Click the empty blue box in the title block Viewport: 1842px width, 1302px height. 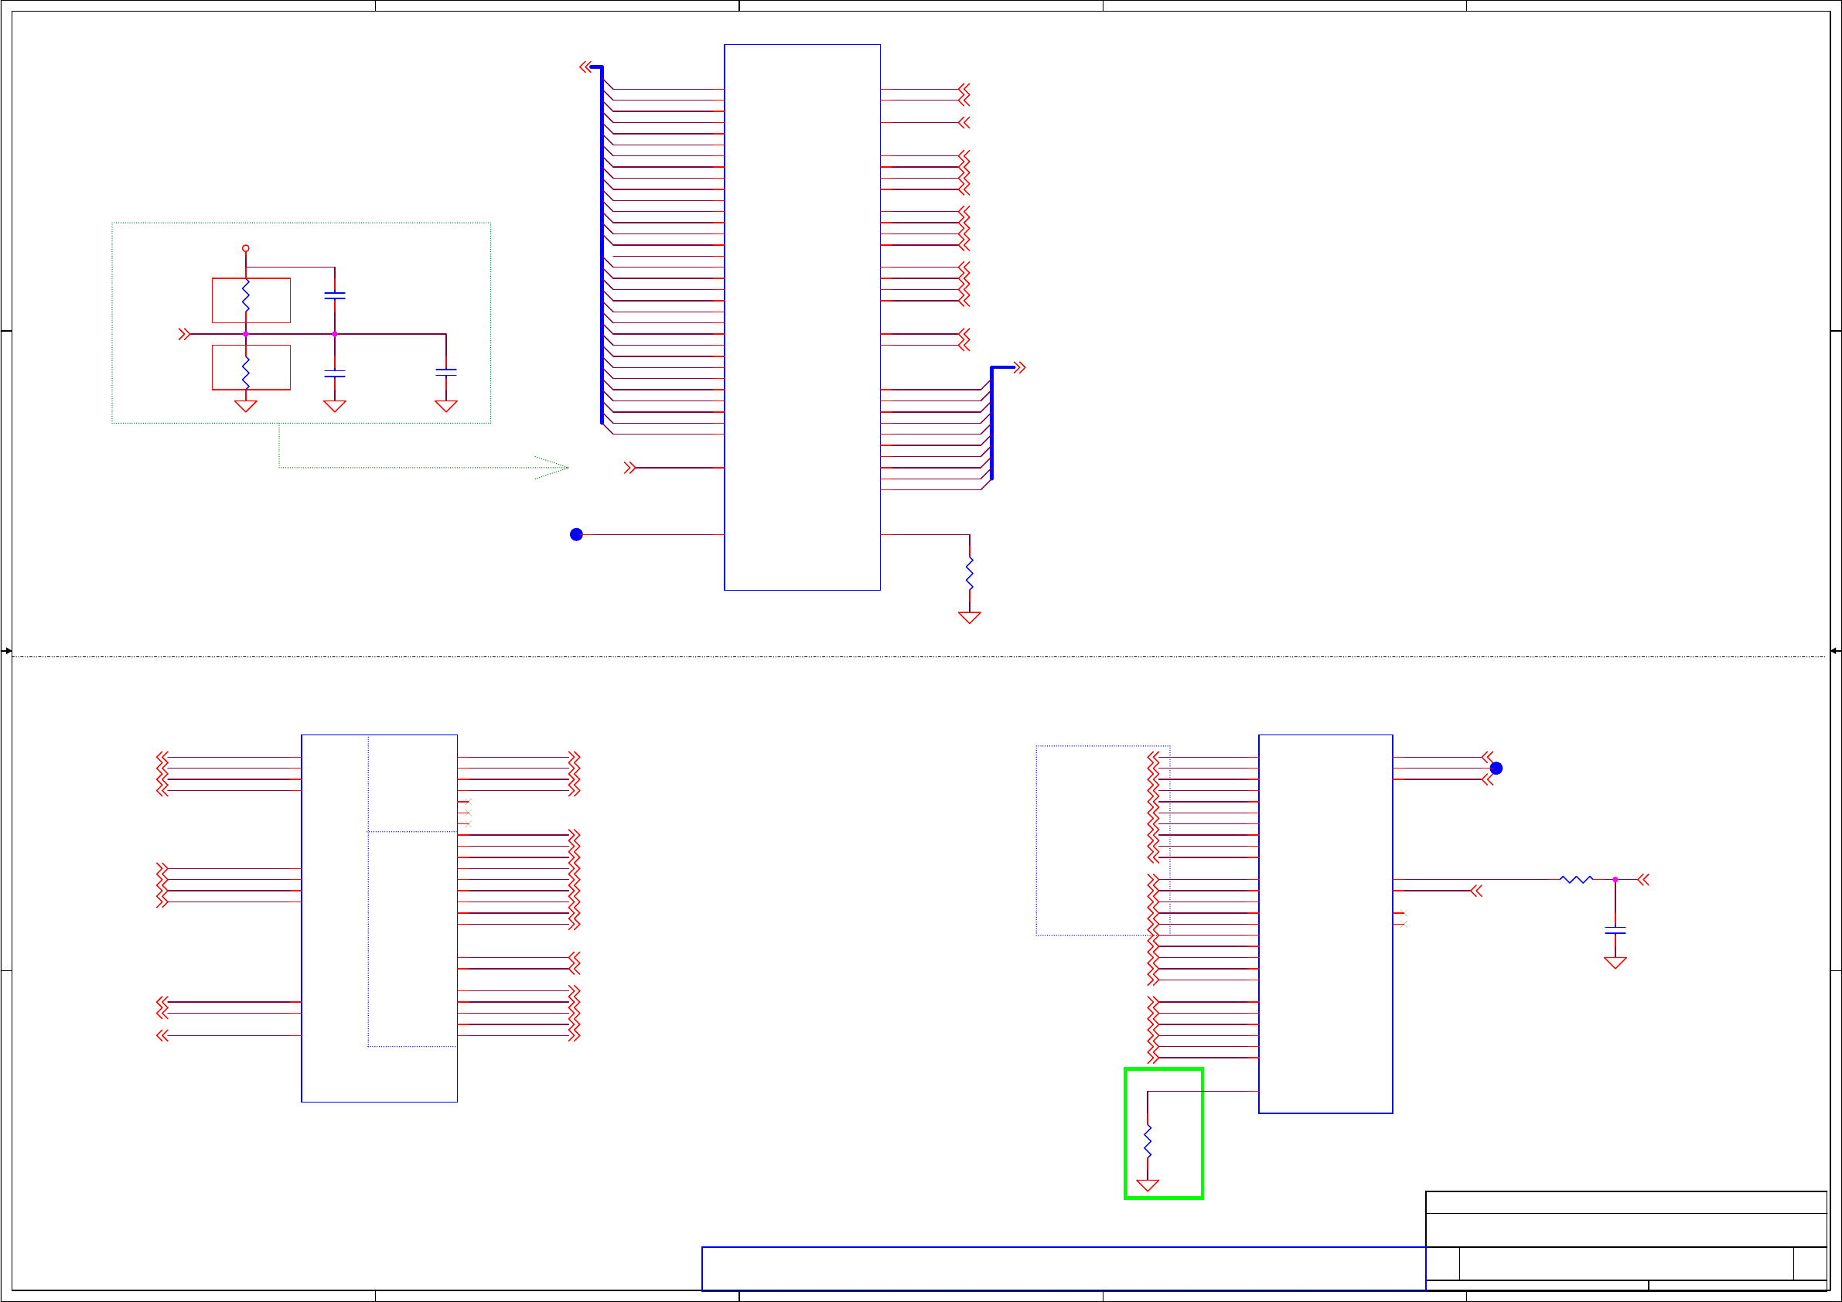point(1063,1268)
